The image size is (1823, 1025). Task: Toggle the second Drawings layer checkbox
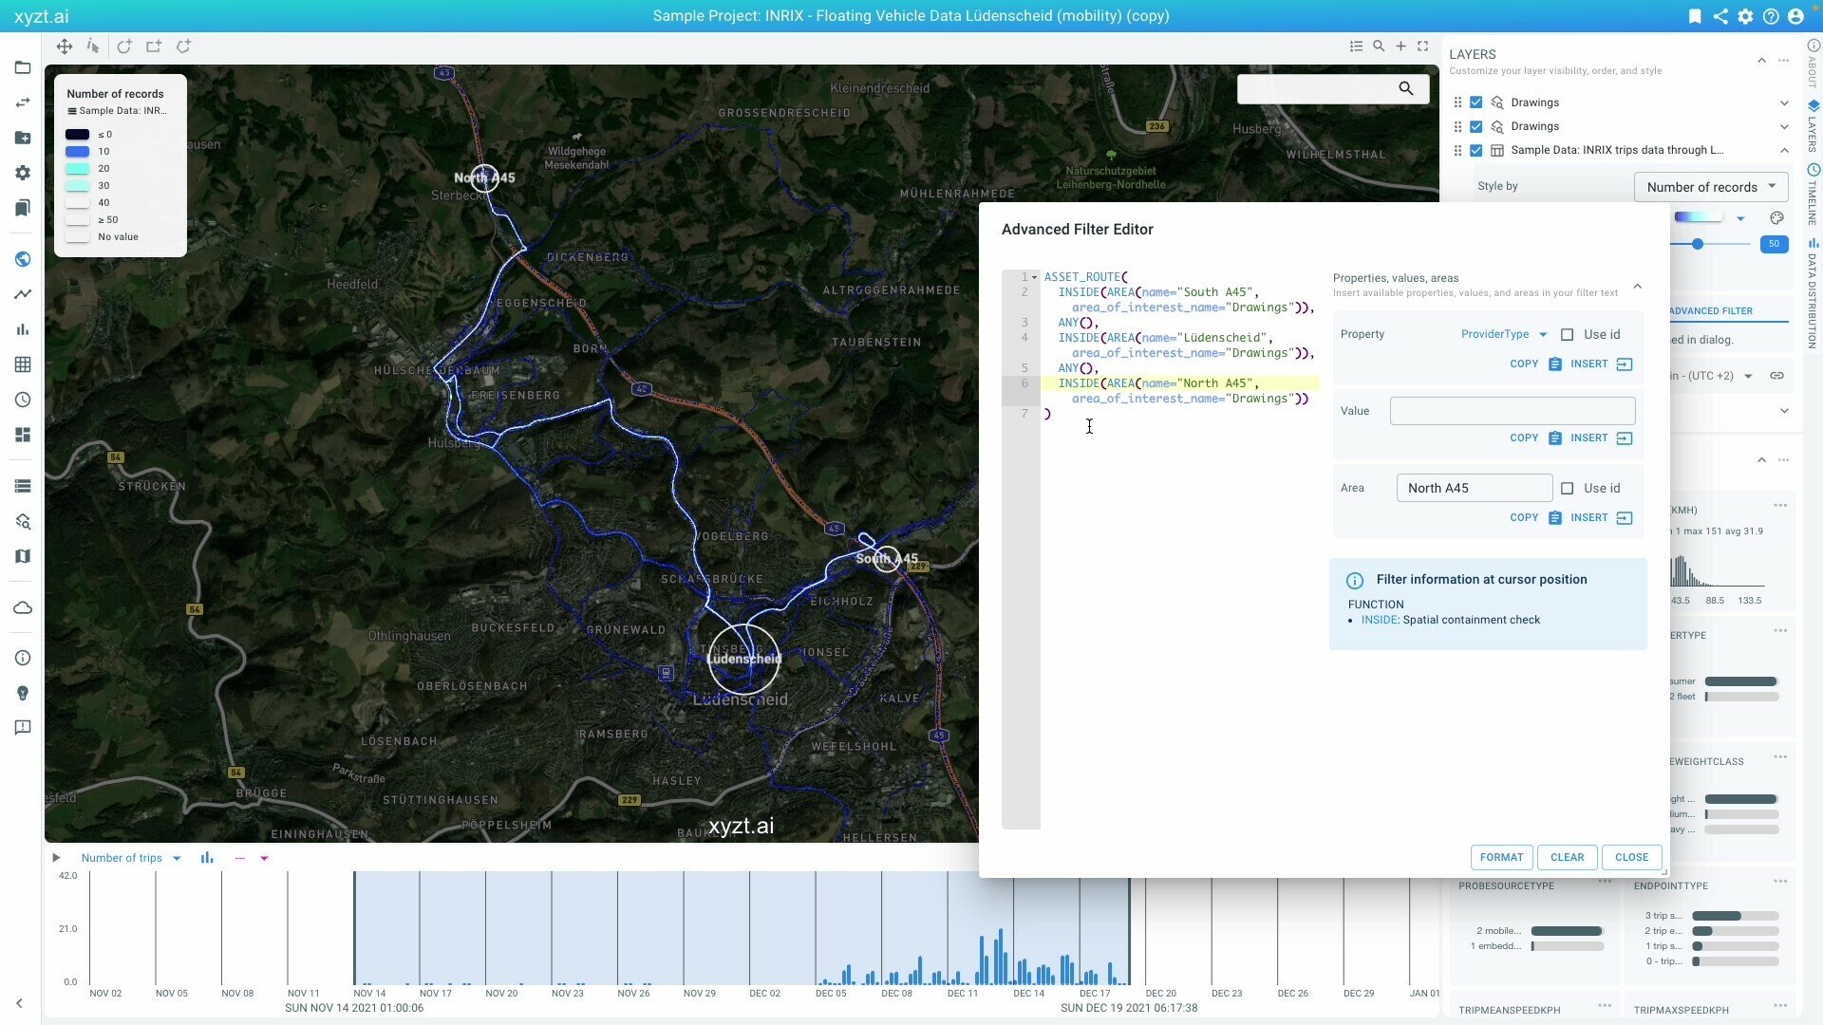click(1476, 126)
